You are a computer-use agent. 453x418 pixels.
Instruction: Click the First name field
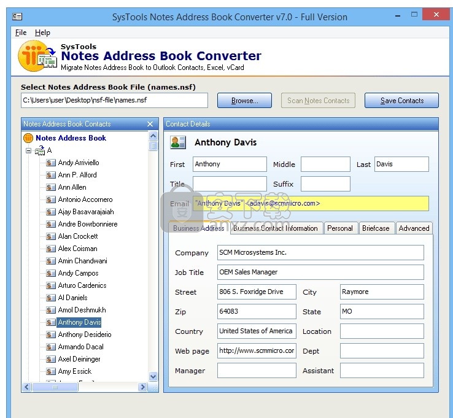[230, 164]
